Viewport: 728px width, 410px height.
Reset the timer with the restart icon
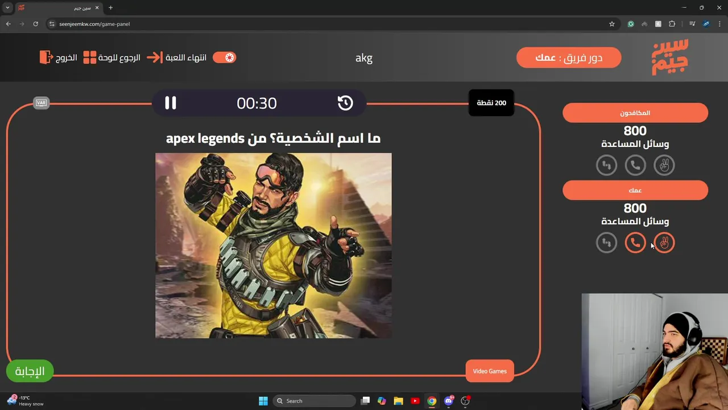(345, 103)
